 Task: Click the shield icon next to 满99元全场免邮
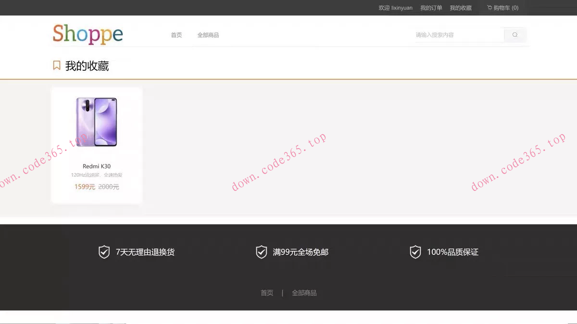click(x=261, y=251)
